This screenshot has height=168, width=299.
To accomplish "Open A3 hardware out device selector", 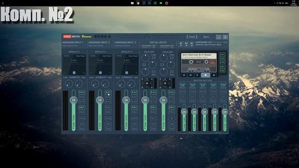I will 192,44.
